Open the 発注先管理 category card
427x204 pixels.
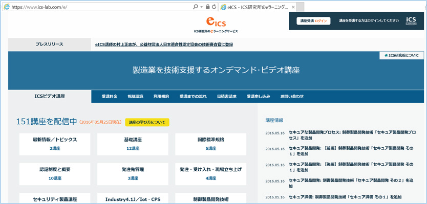pyautogui.click(x=133, y=174)
